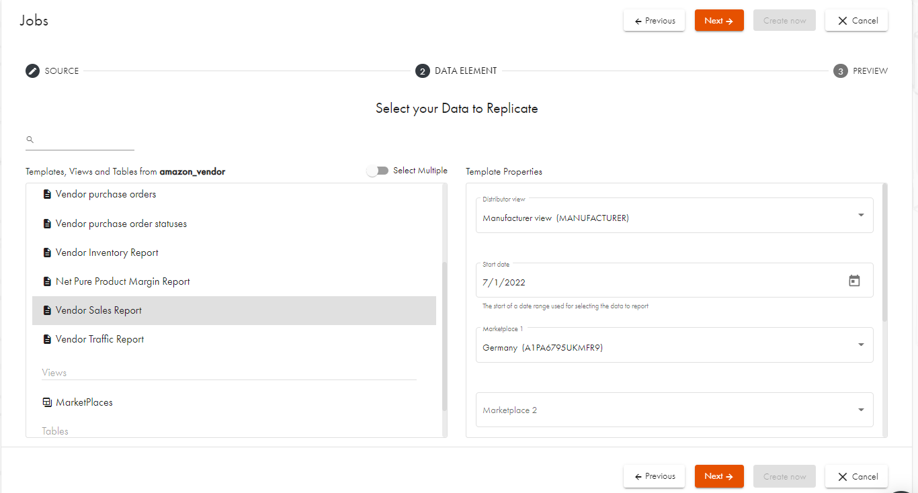Cancel the job using top Cancel button
The height and width of the screenshot is (493, 918).
coord(856,21)
